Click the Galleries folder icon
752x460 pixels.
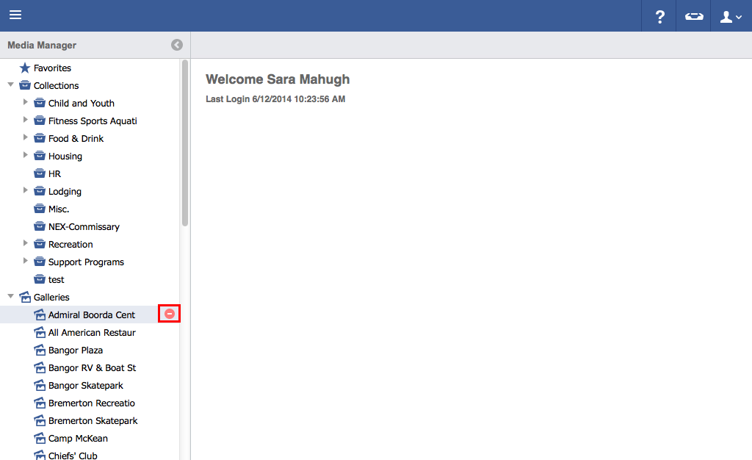coord(25,297)
